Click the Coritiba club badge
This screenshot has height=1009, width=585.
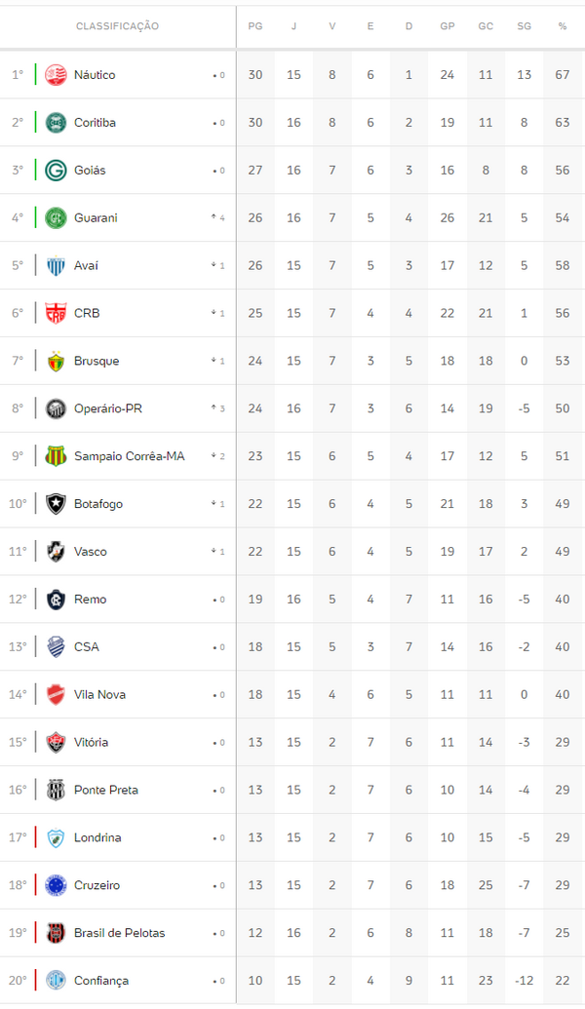[56, 123]
